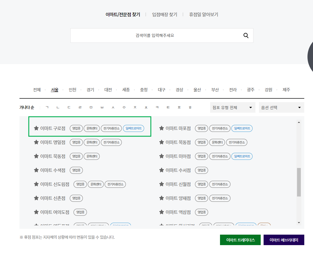Open the 이마트 신도림점 store link
This screenshot has width=313, height=262.
55,184
